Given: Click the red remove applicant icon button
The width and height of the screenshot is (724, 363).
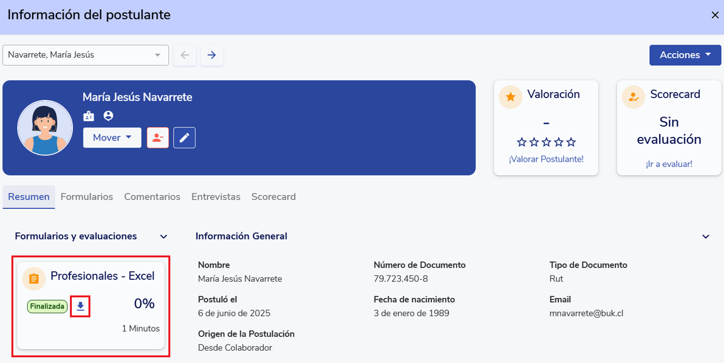Looking at the screenshot, I should 157,137.
